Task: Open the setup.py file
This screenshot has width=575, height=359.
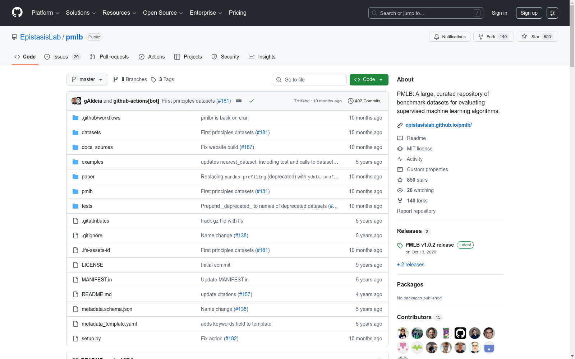Action: tap(91, 339)
